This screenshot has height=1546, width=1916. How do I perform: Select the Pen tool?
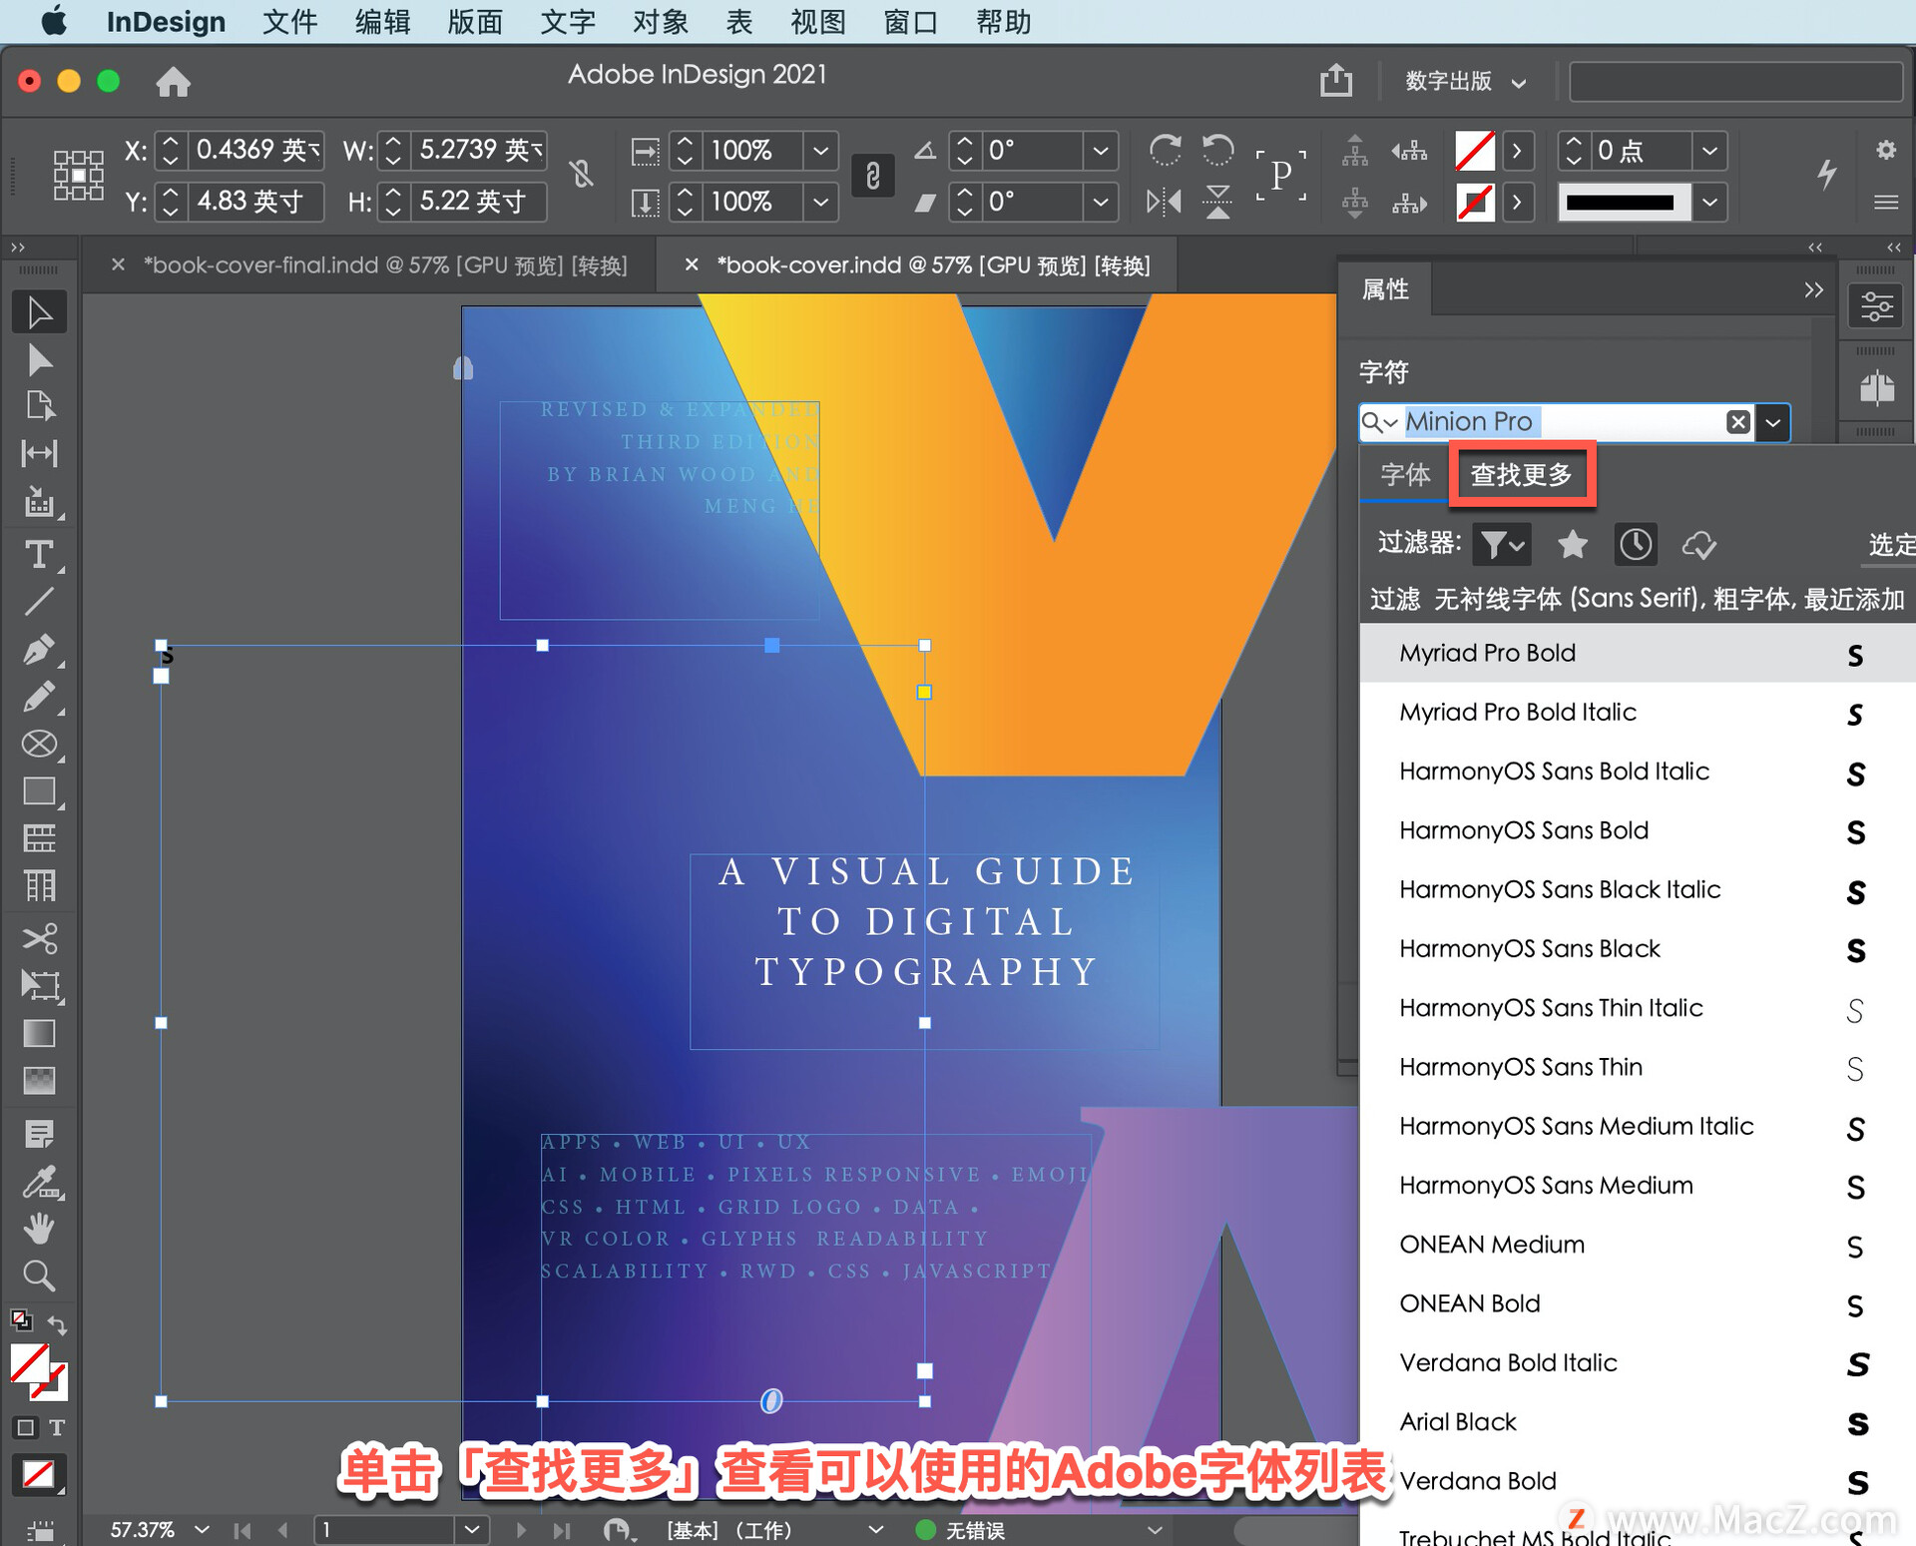coord(39,650)
